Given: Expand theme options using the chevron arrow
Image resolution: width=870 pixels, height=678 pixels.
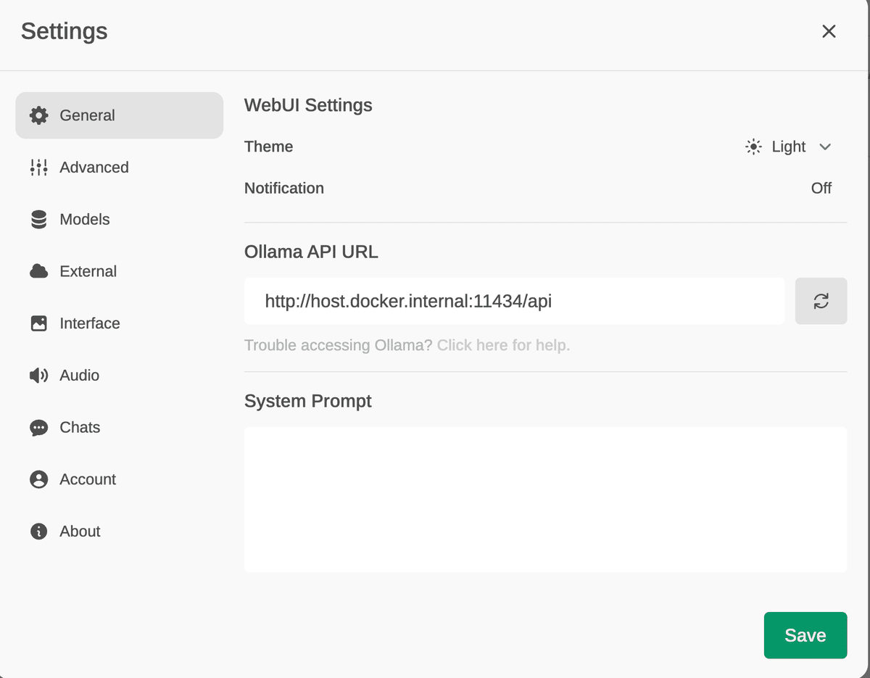Looking at the screenshot, I should [825, 147].
